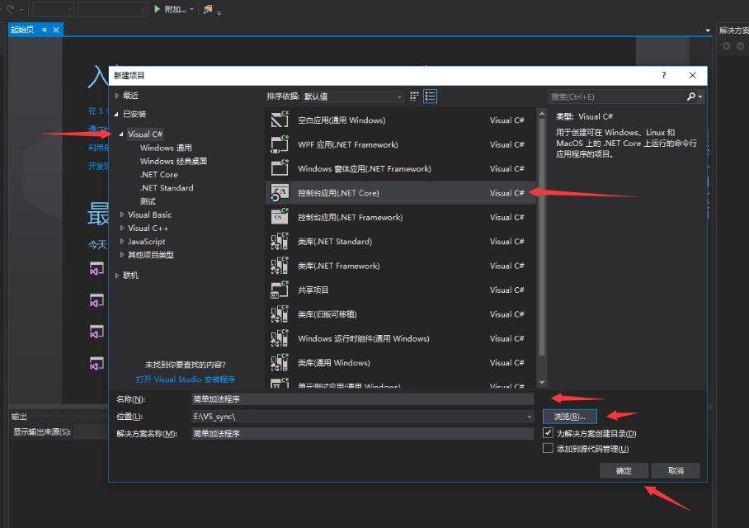The image size is (749, 528).
Task: Open the search options dropdown arrow
Action: [x=700, y=97]
